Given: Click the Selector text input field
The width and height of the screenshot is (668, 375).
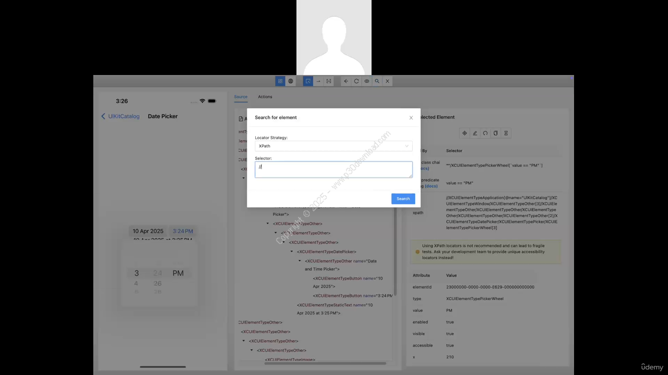Looking at the screenshot, I should tap(333, 170).
